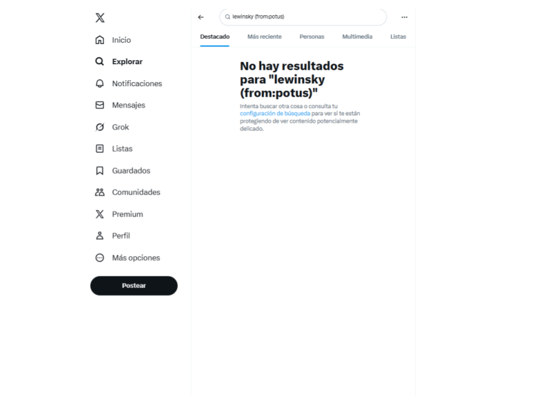This screenshot has height=405, width=541.
Task: Click the back arrow beside search
Action: click(201, 17)
